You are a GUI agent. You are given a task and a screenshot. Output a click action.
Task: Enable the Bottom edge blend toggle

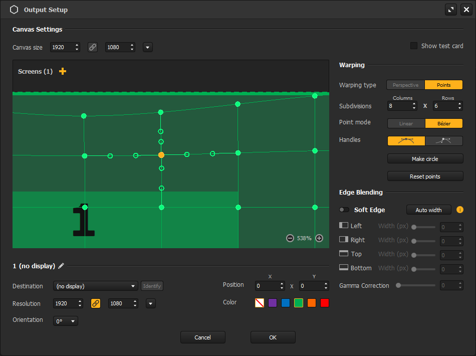click(x=344, y=267)
